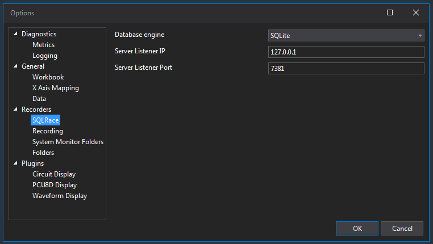Collapse the General tree node
The width and height of the screenshot is (433, 244).
click(x=15, y=66)
